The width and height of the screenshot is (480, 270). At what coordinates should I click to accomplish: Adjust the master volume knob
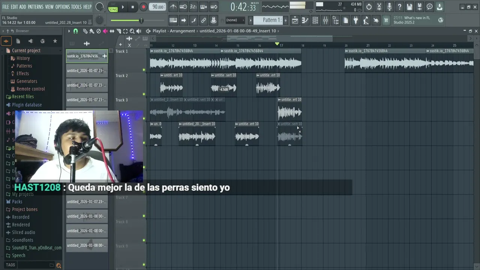[x=99, y=7]
